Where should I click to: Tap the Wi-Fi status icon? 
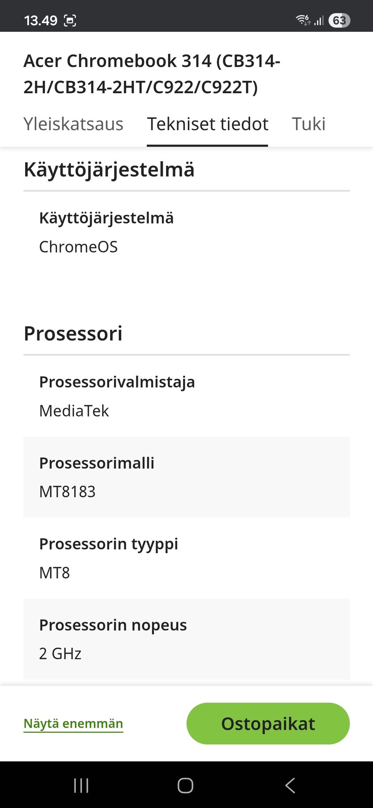[x=303, y=20]
